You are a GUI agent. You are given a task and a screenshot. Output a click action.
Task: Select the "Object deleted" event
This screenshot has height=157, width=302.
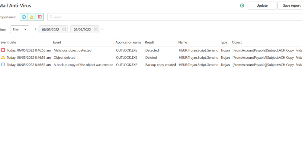pos(64,58)
